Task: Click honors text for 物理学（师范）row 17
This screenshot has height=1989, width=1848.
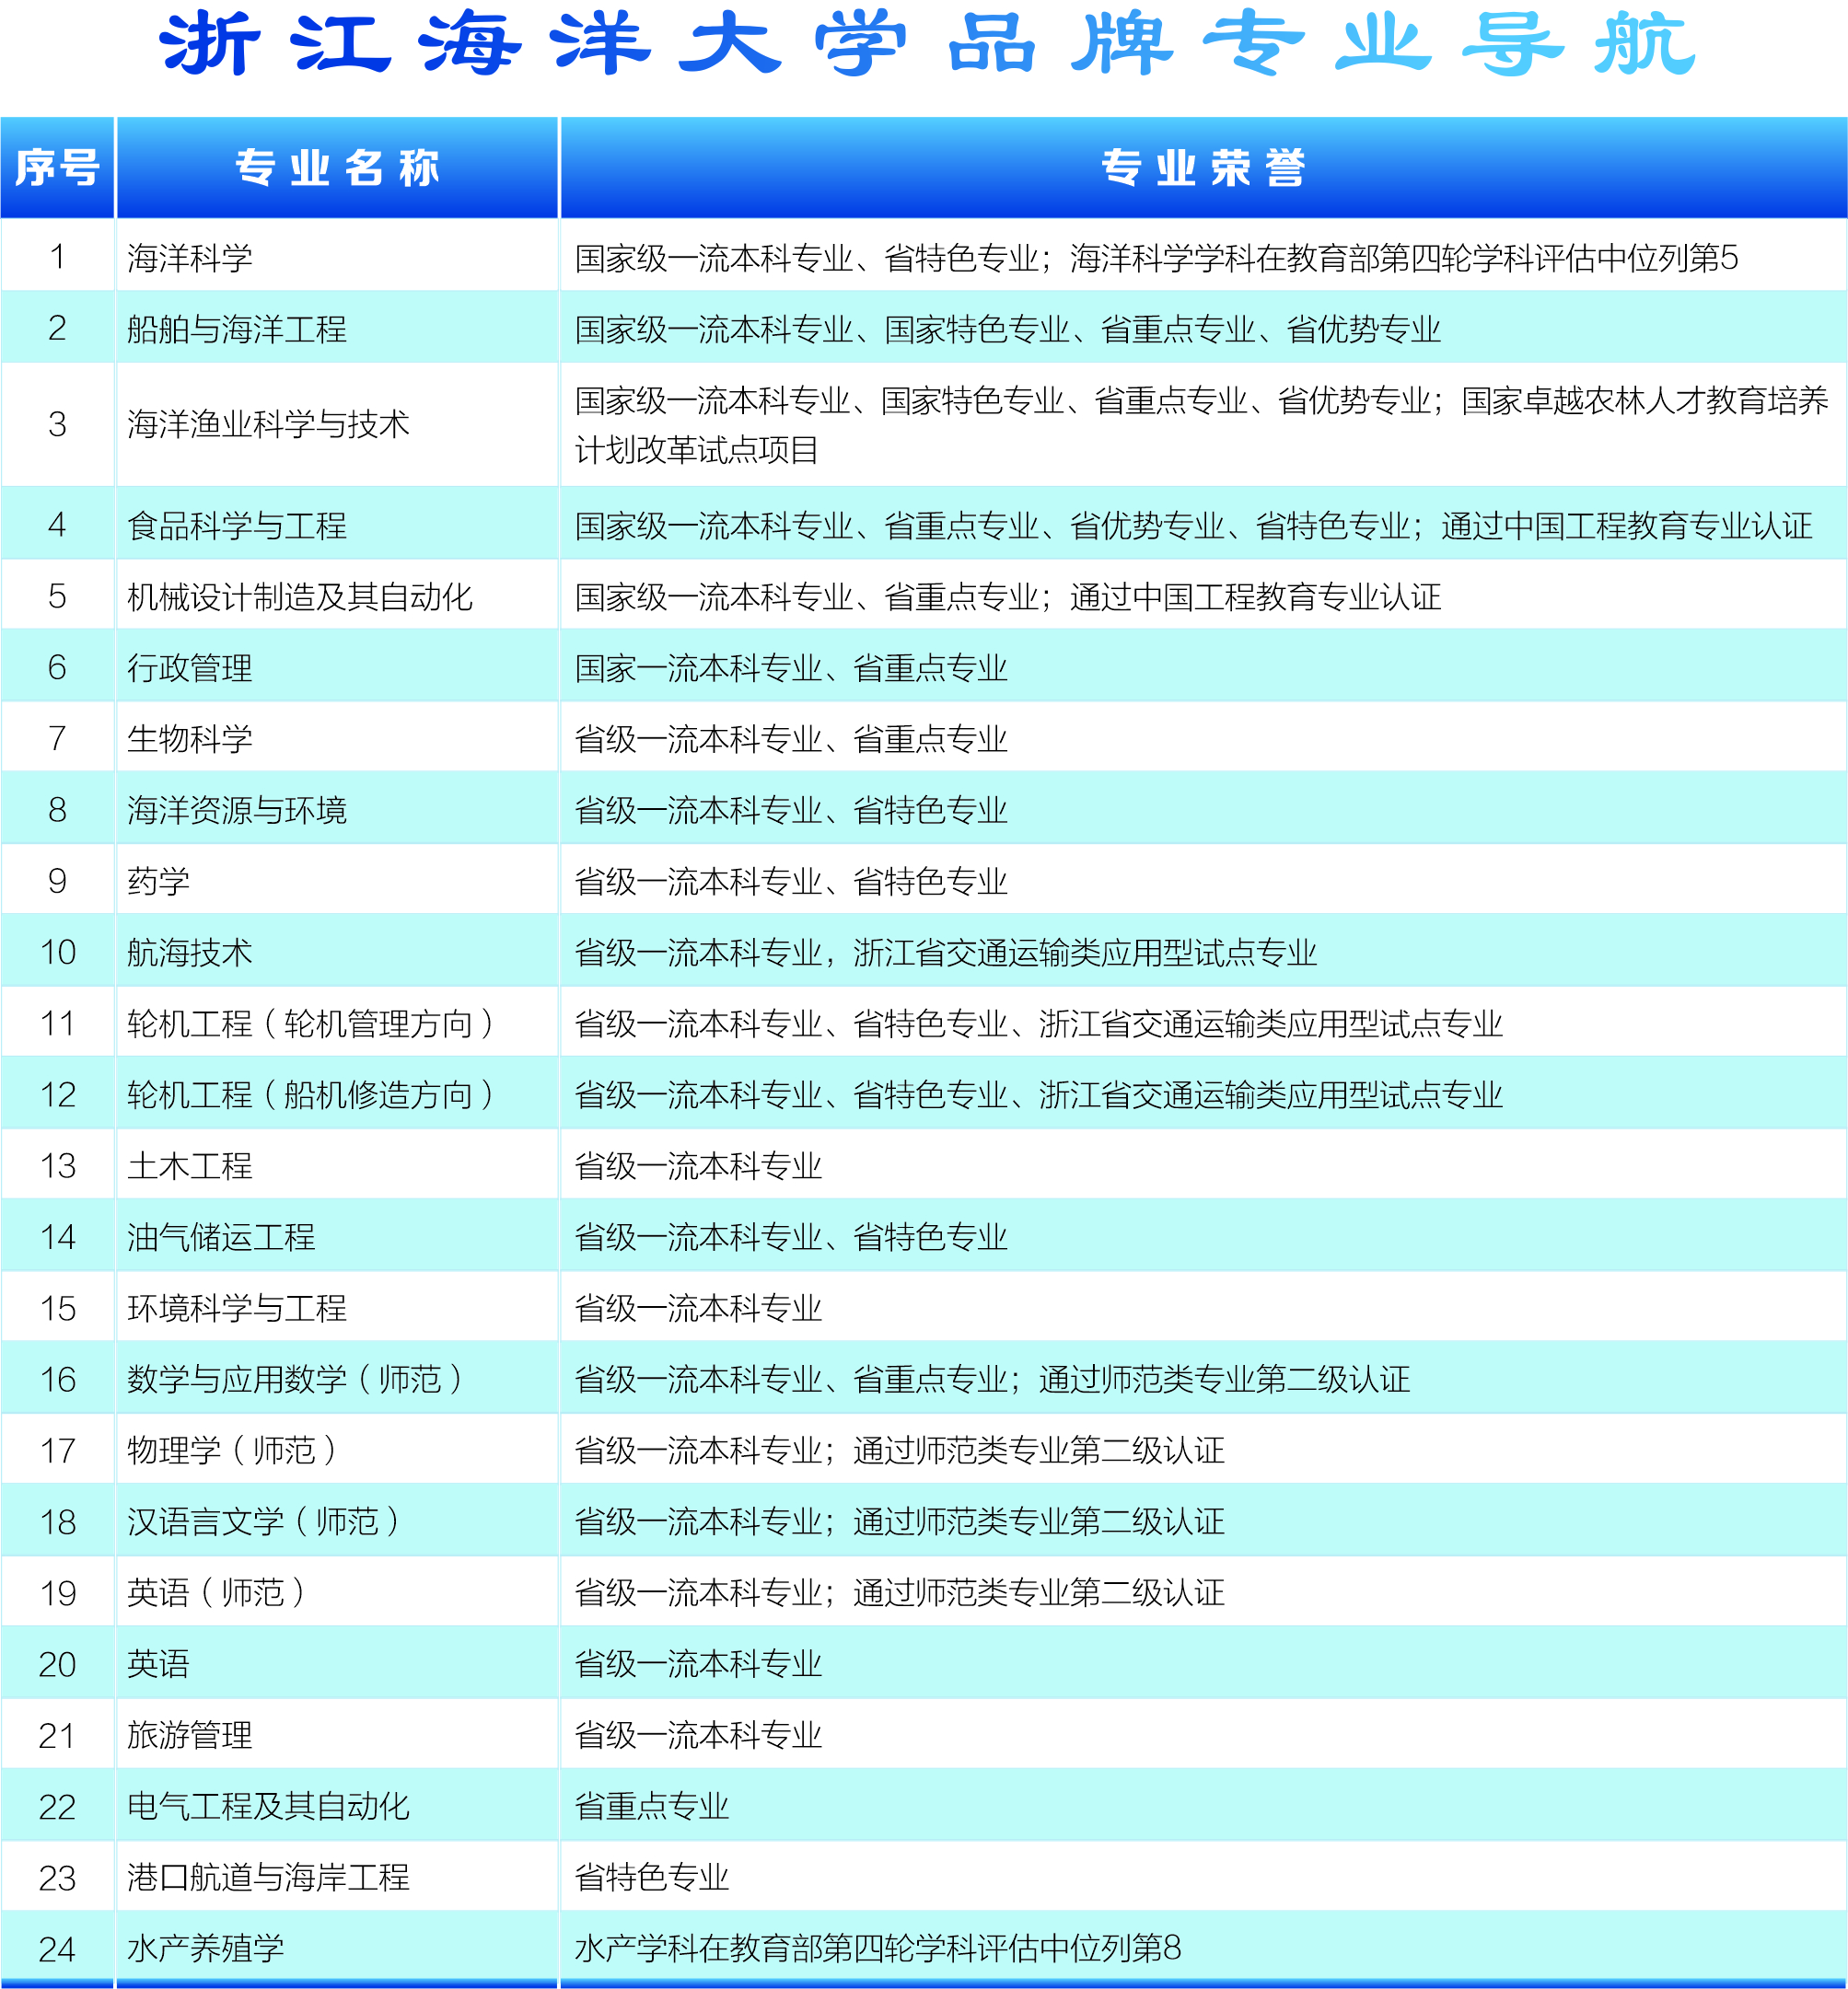Action: tap(899, 1451)
